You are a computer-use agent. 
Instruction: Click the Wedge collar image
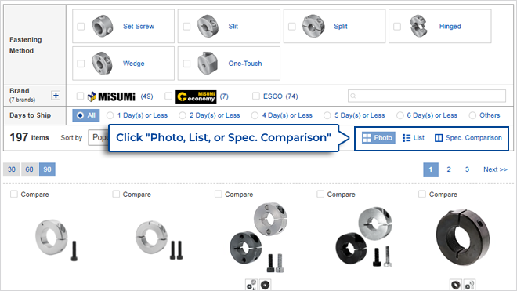[x=102, y=63]
